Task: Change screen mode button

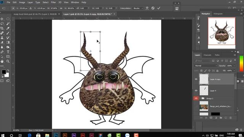Action: 8,81
